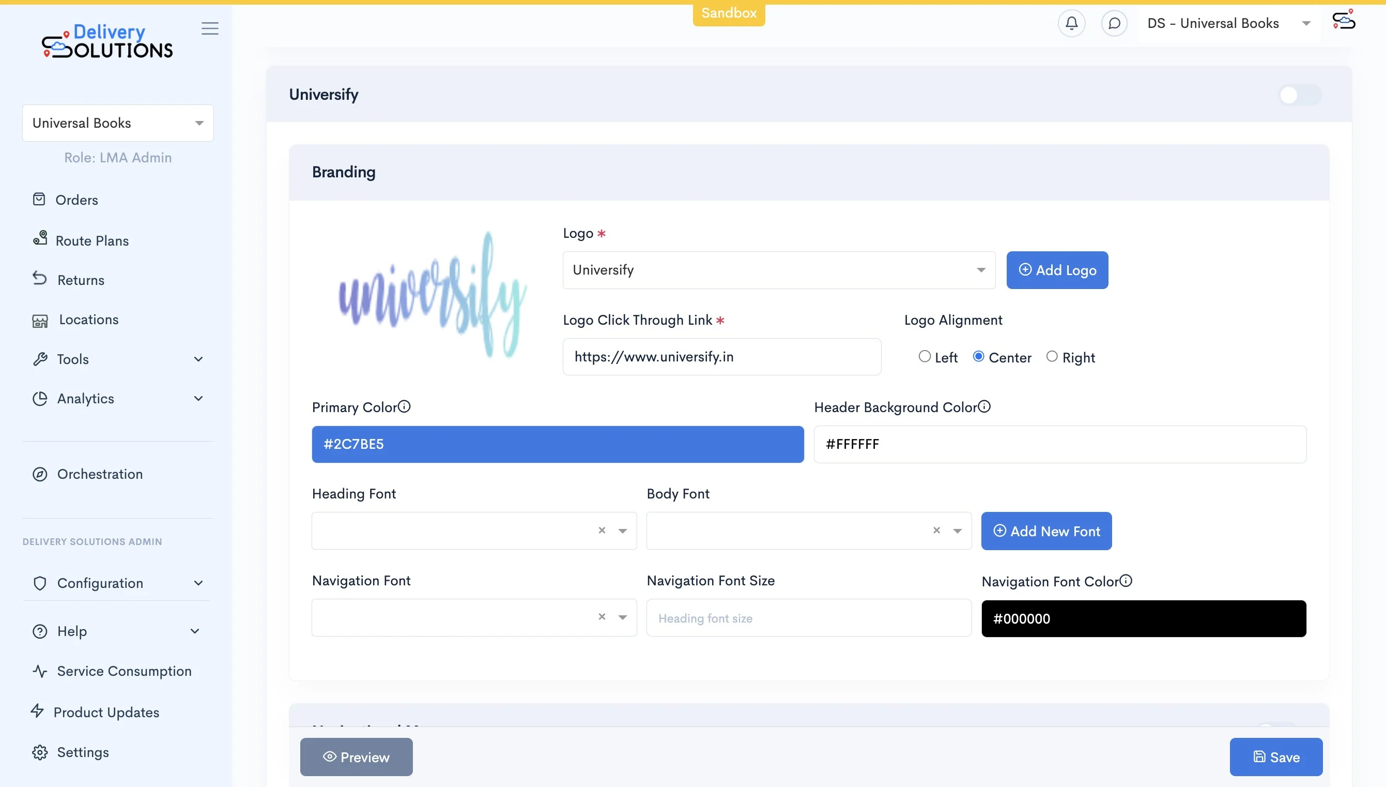Open Heading Font dropdown arrow

pyautogui.click(x=623, y=531)
